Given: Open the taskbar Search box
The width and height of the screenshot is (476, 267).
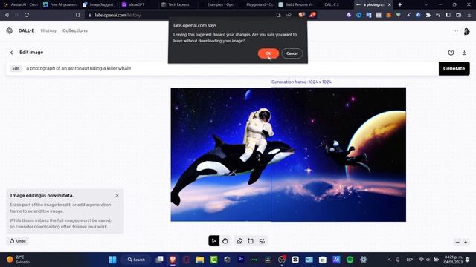Looking at the screenshot, I should [x=136, y=260].
